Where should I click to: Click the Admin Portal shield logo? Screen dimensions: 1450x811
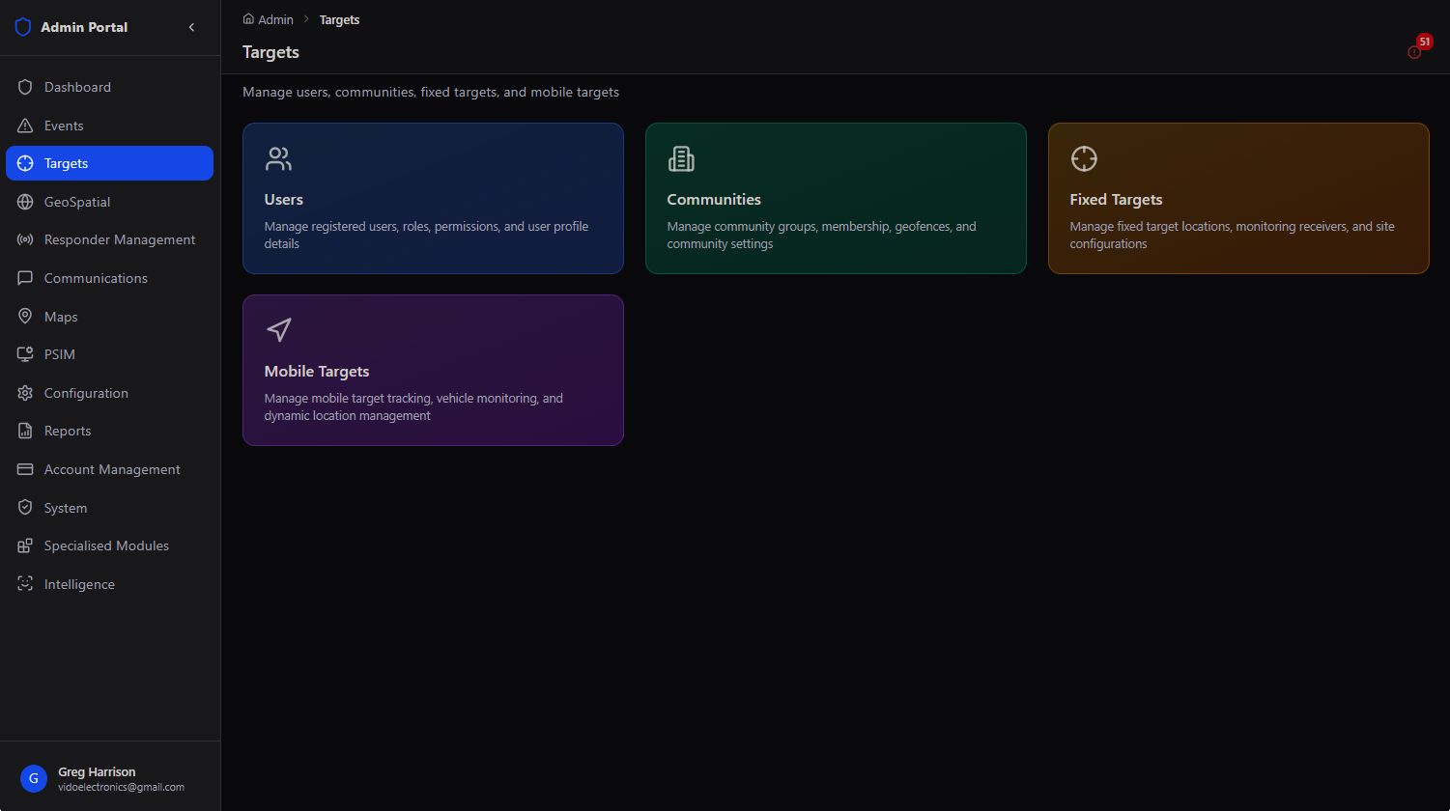coord(23,27)
